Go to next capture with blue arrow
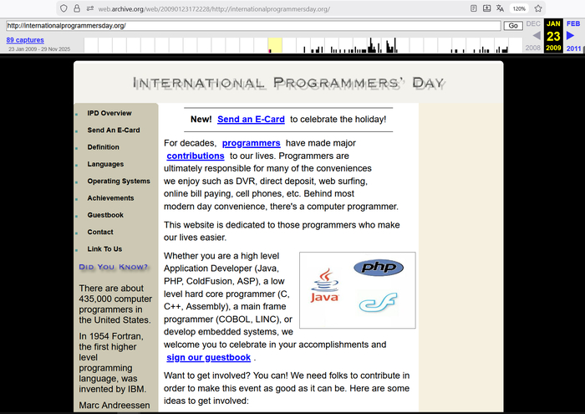The height and width of the screenshot is (414, 585). (571, 36)
